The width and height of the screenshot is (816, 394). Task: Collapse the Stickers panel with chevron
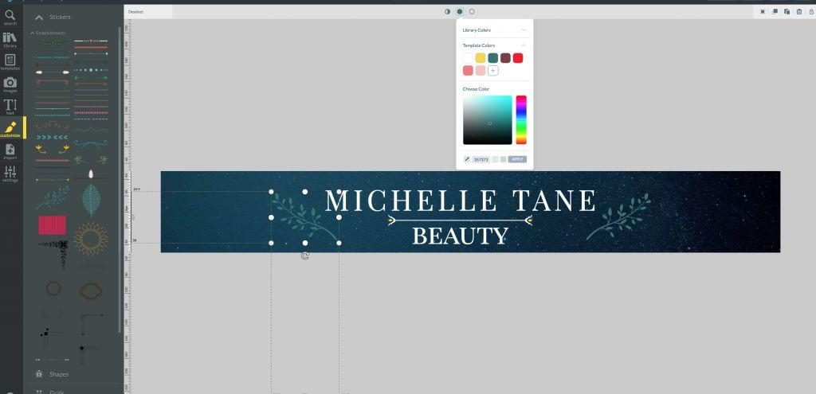[x=39, y=18]
